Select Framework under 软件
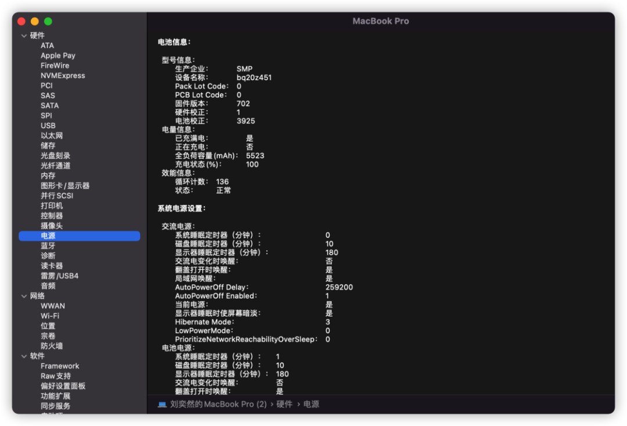Screen dimensions: 627x426 (60, 366)
